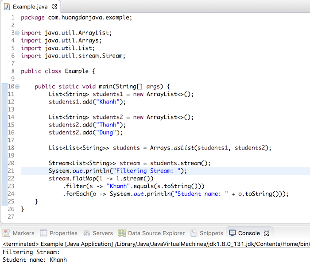The image size is (310, 271).
Task: Place cursor on line 21 println statement
Action: coord(118,171)
